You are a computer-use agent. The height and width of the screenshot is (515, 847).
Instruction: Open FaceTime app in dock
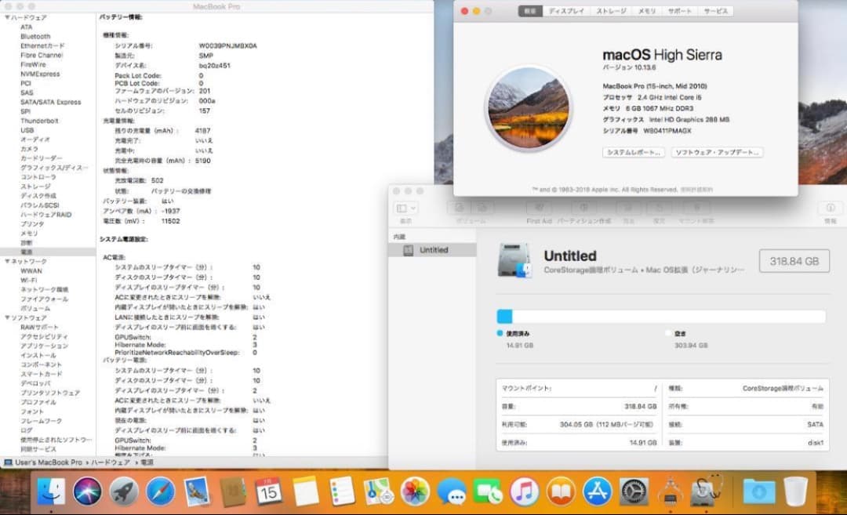pyautogui.click(x=488, y=491)
